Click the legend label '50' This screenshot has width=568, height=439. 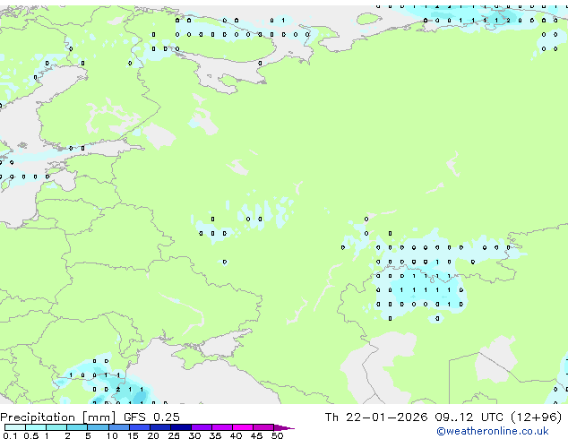click(x=277, y=435)
